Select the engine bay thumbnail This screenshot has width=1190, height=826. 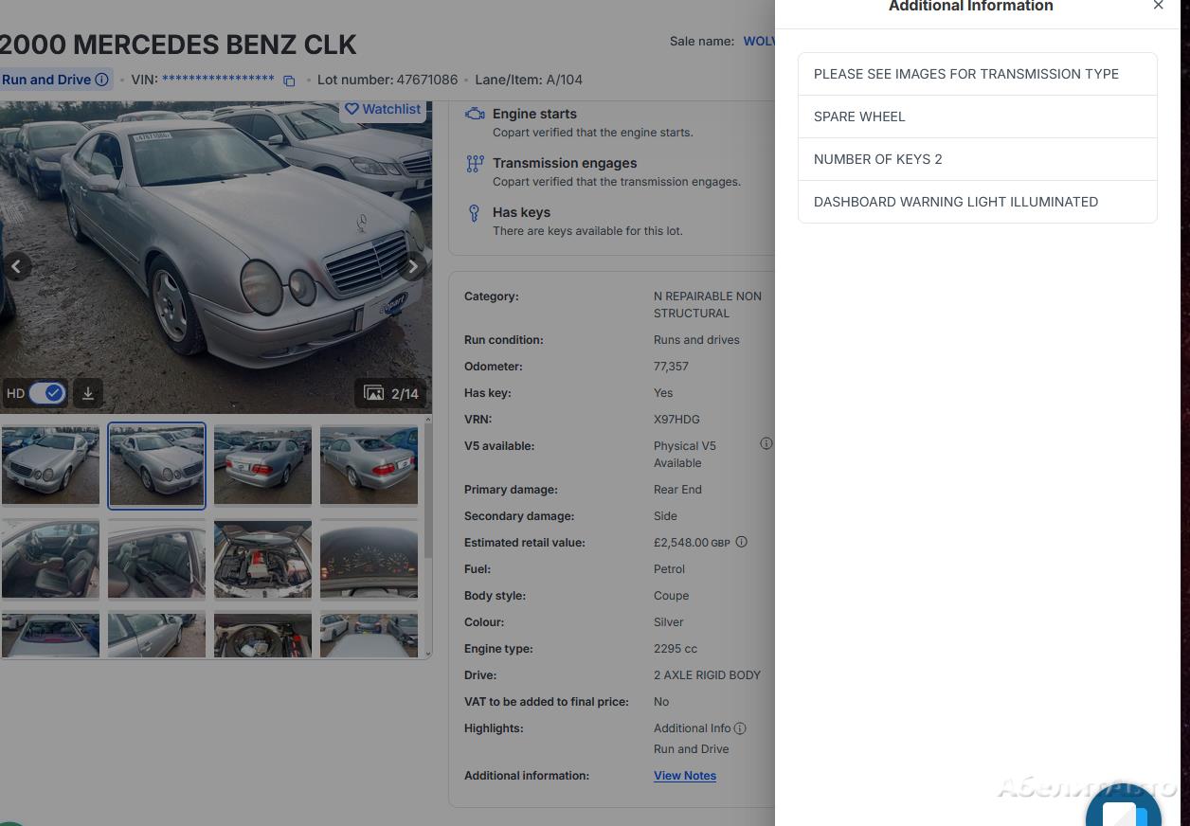click(x=262, y=559)
